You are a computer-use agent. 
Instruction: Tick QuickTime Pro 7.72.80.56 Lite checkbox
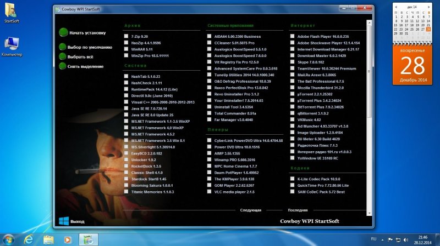tap(292, 185)
